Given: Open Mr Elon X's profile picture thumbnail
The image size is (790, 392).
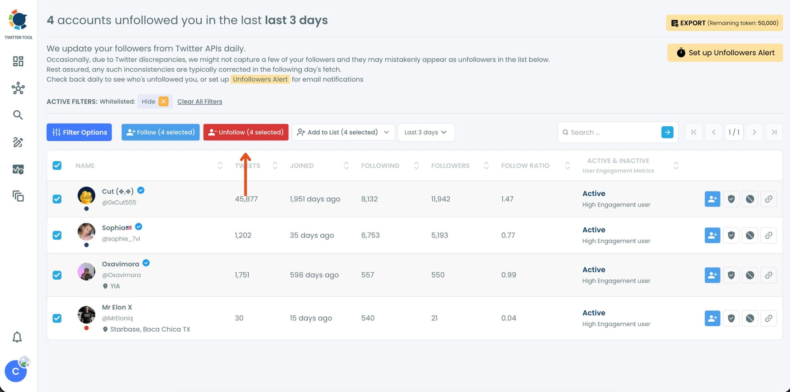Looking at the screenshot, I should (x=87, y=315).
